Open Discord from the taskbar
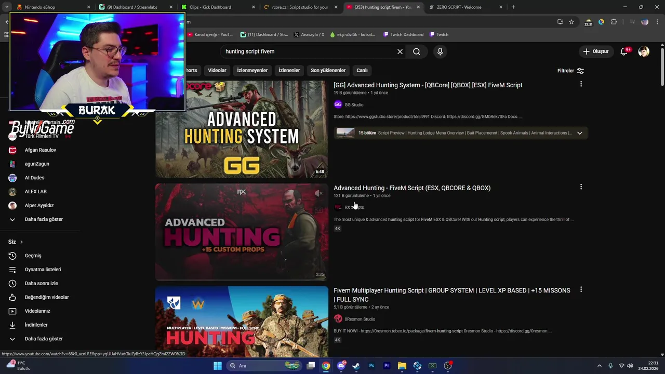The width and height of the screenshot is (665, 374). 341,366
